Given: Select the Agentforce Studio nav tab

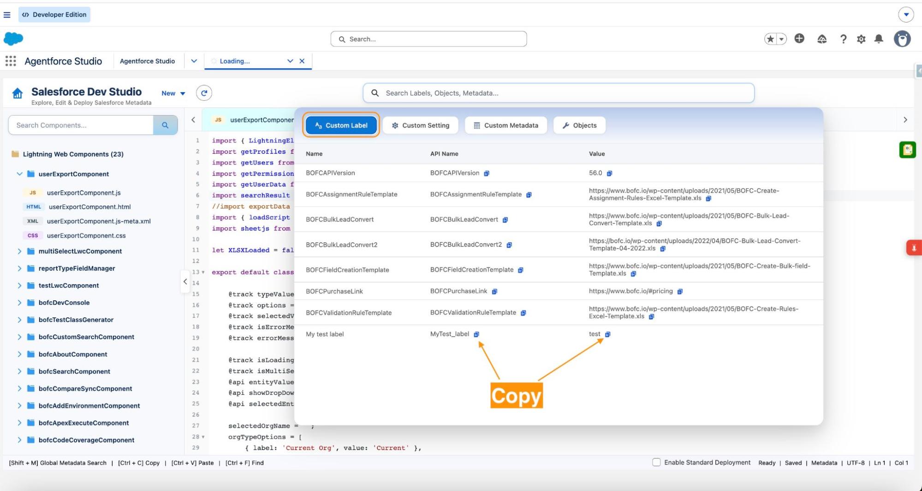Looking at the screenshot, I should [x=147, y=61].
